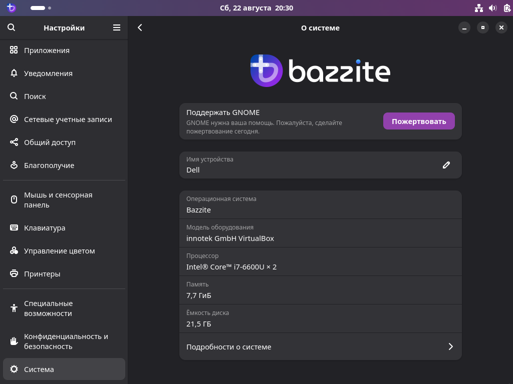Minimize the Settings window
This screenshot has width=513, height=384.
coord(464,28)
